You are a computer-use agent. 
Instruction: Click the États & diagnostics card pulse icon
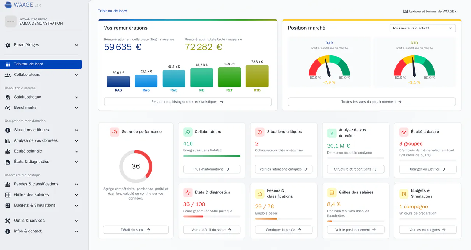(x=188, y=193)
